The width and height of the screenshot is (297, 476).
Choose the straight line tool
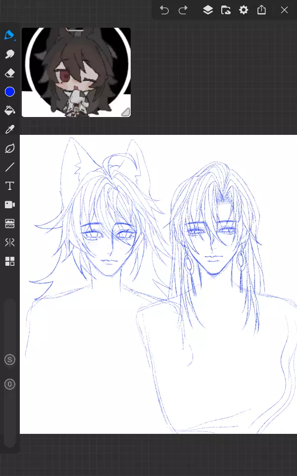pyautogui.click(x=9, y=167)
